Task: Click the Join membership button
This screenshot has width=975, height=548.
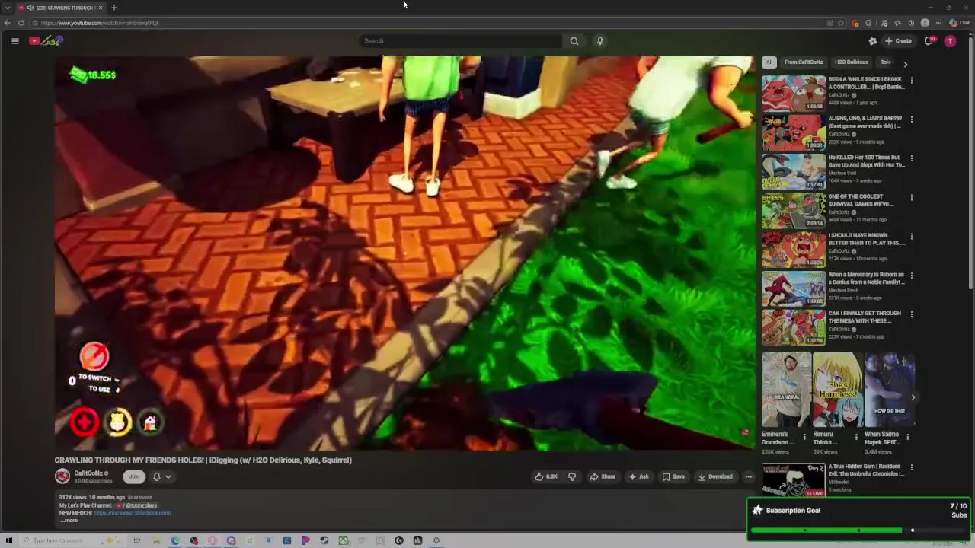Action: [x=134, y=476]
